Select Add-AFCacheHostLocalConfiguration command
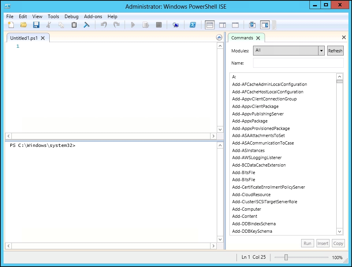This screenshot has width=352, height=267. pos(268,92)
